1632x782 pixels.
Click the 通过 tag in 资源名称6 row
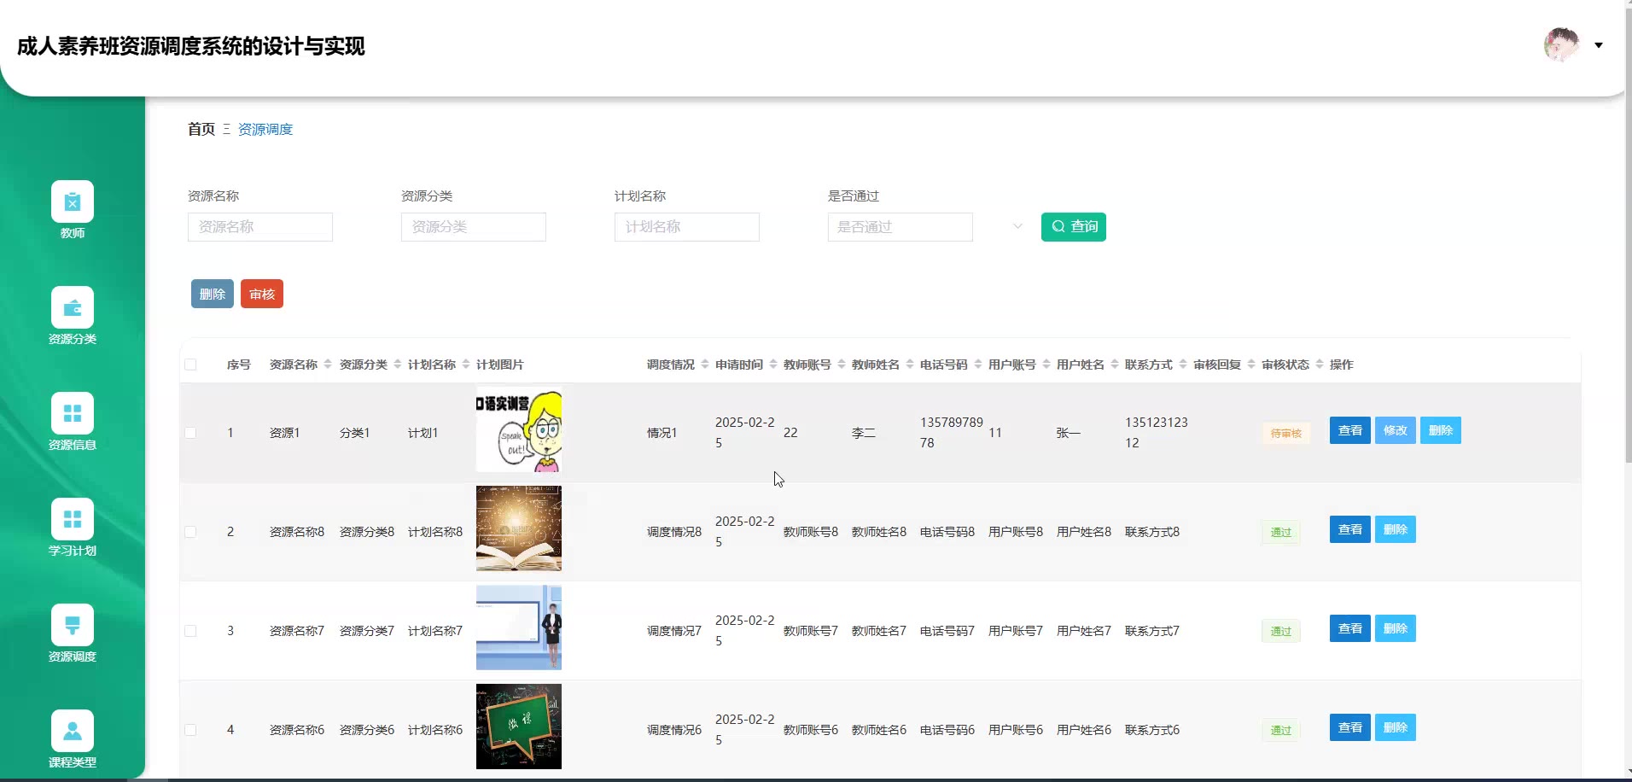point(1281,731)
